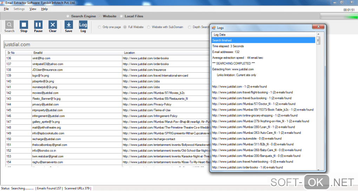Choose the Local Files radio option

coord(121,16)
